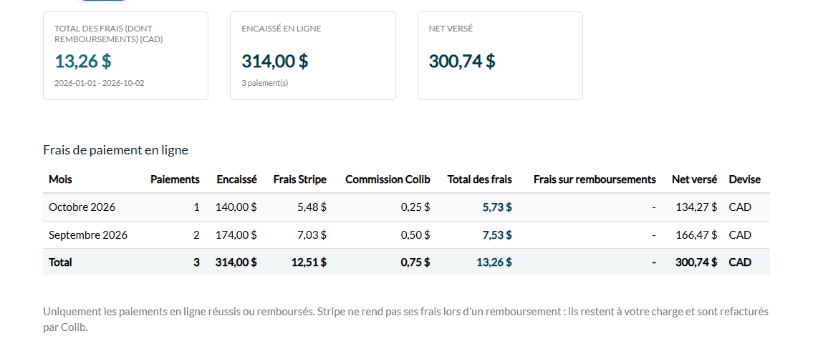813x346 pixels.
Task: Click the 'NET VERSÉ' card label
Action: point(451,29)
